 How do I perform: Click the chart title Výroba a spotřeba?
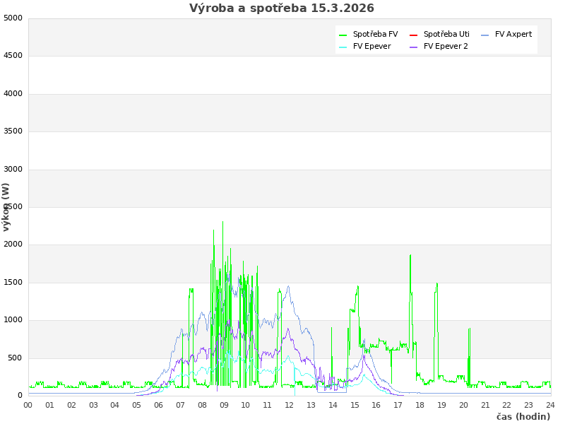pyautogui.click(x=282, y=8)
